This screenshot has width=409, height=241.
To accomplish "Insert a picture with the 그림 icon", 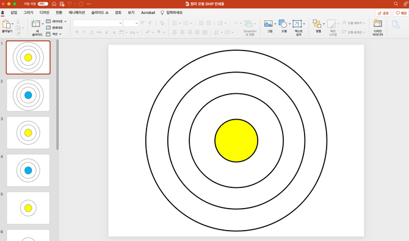I will click(268, 24).
